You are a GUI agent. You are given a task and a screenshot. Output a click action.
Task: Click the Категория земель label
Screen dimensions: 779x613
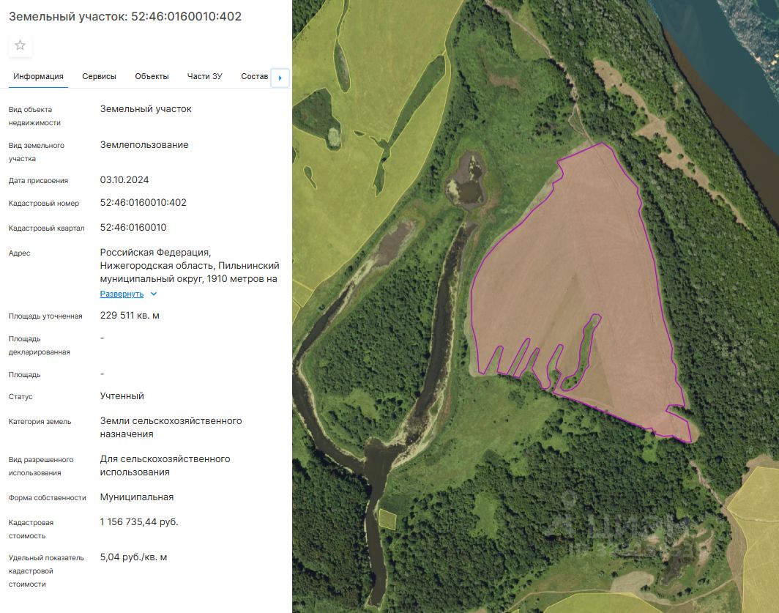pyautogui.click(x=40, y=422)
